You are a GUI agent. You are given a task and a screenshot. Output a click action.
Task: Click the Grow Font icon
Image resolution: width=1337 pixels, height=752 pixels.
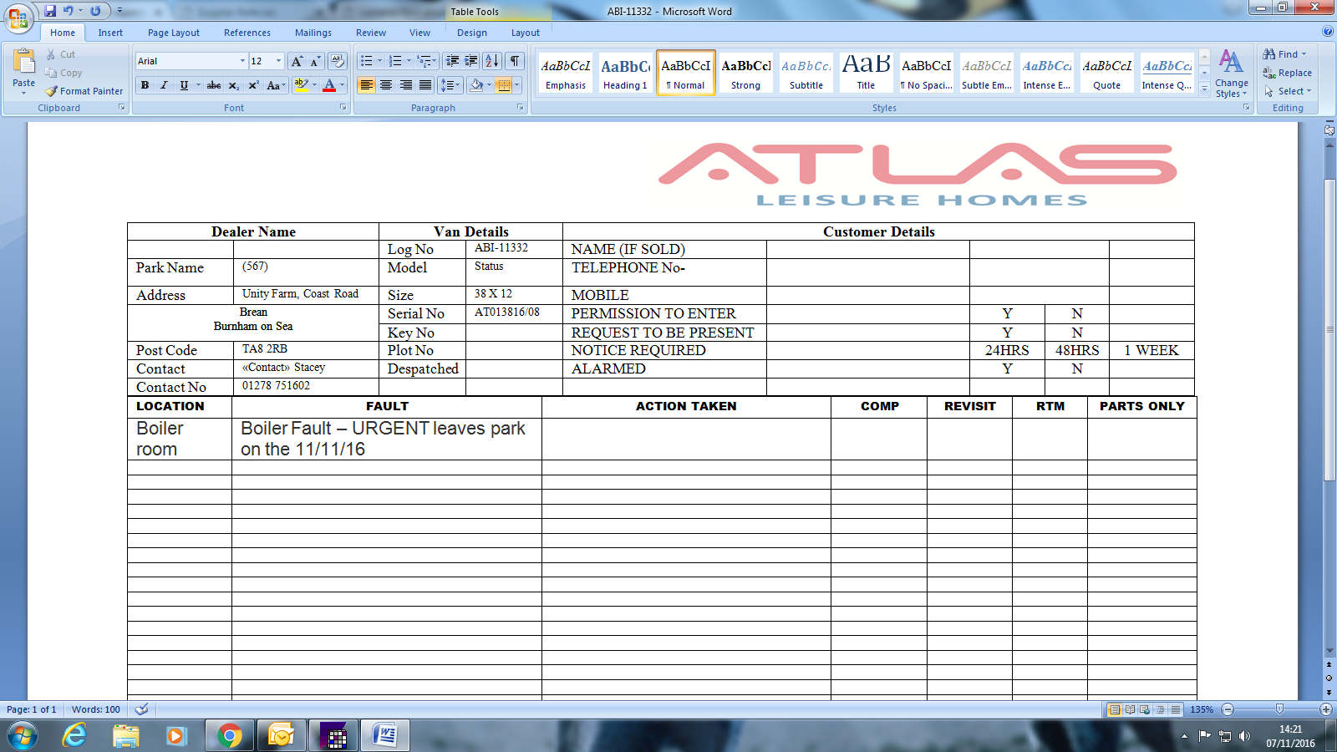coord(297,61)
